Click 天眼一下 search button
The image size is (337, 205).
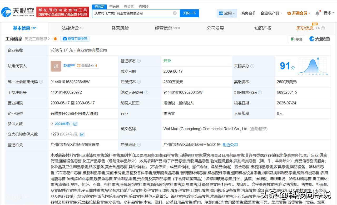coord(189,13)
